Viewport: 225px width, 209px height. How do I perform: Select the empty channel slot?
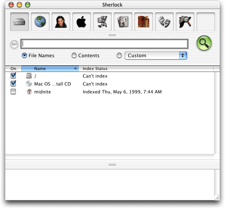tap(206, 22)
